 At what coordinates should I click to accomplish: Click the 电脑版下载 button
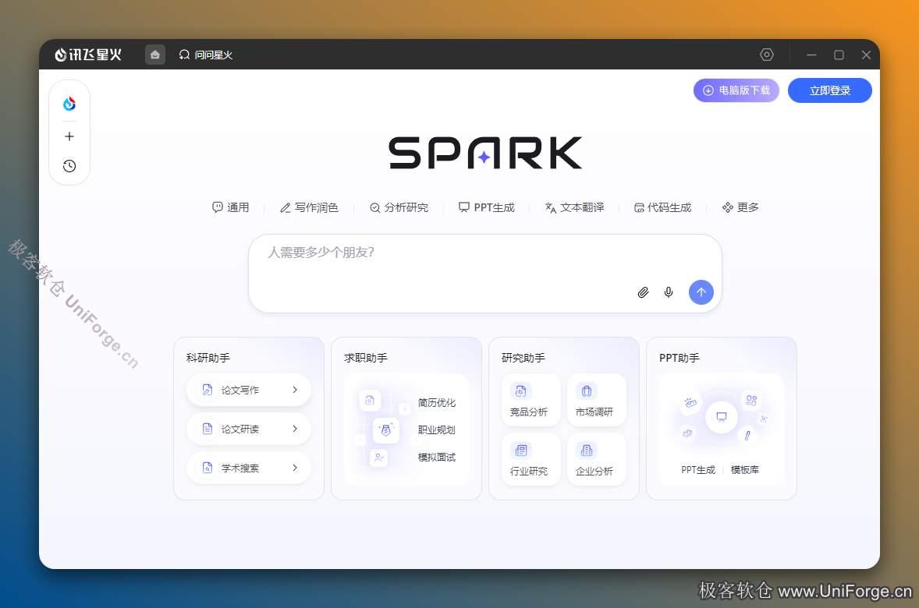point(736,90)
